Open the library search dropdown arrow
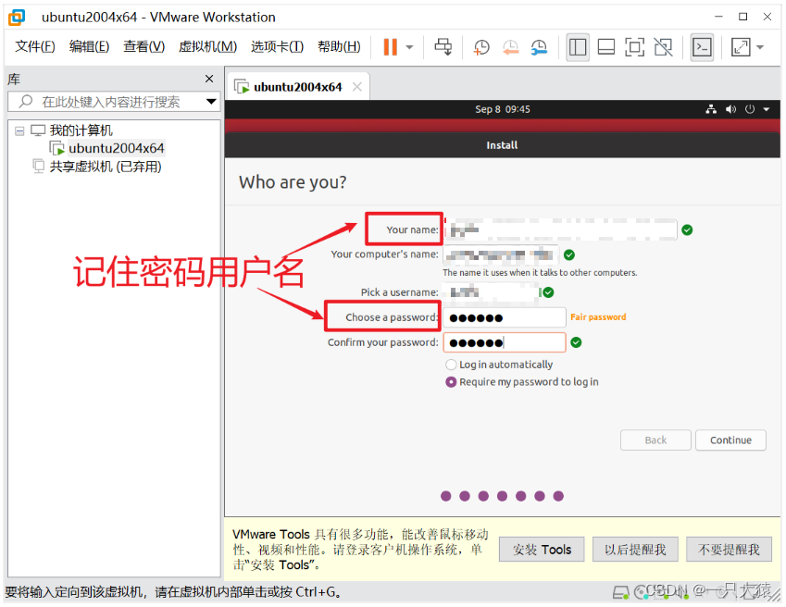The image size is (786, 607). point(211,102)
